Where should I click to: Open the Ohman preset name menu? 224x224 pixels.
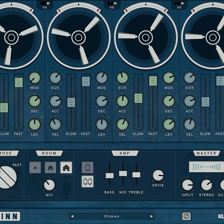point(112,216)
